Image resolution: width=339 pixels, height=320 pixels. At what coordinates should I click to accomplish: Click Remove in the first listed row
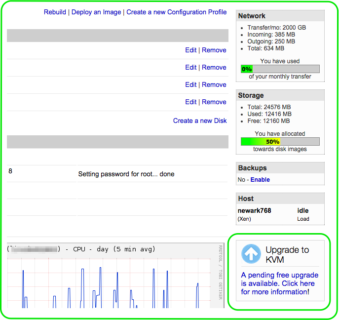pos(214,50)
